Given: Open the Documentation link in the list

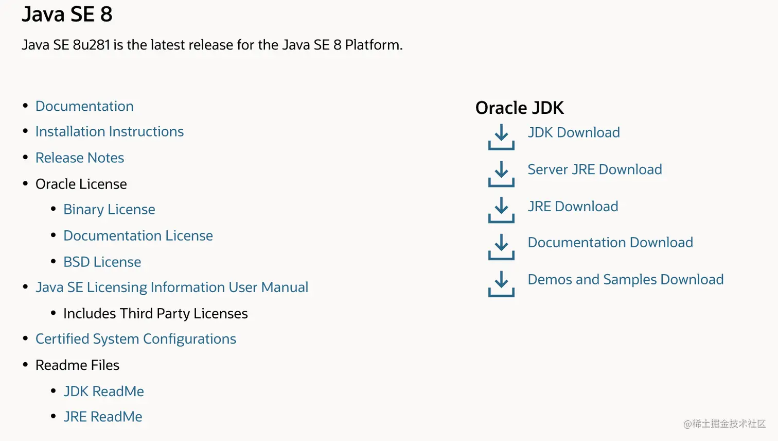Looking at the screenshot, I should pos(84,106).
